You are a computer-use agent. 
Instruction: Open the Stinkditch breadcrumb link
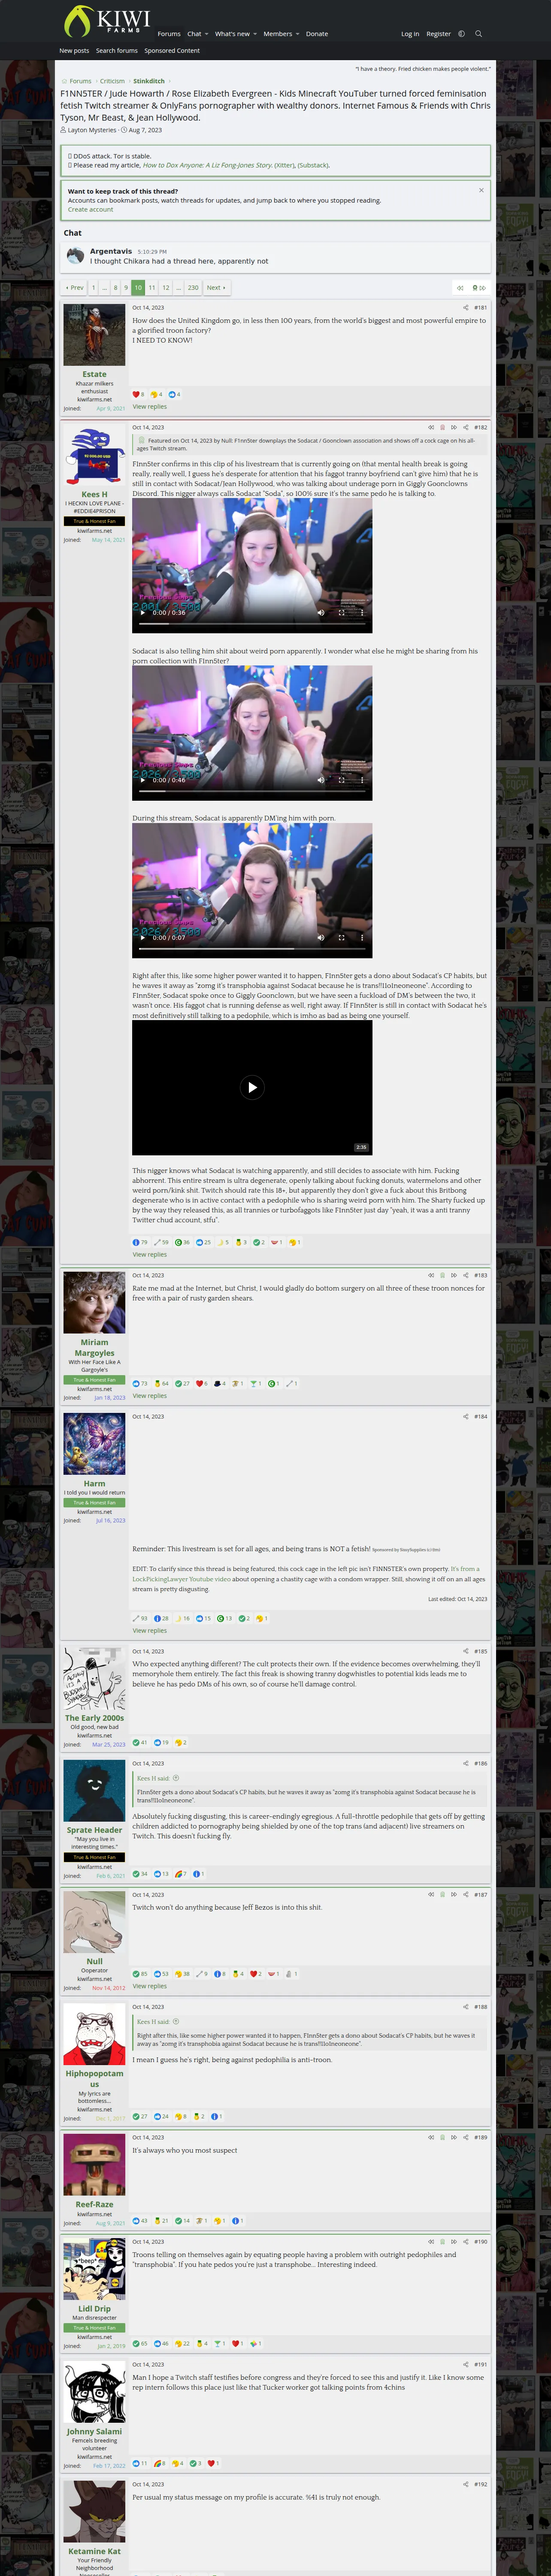click(149, 81)
